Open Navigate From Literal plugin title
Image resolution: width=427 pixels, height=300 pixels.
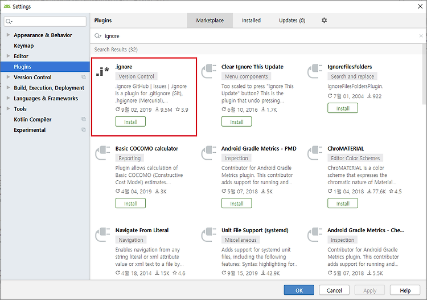[142, 230]
